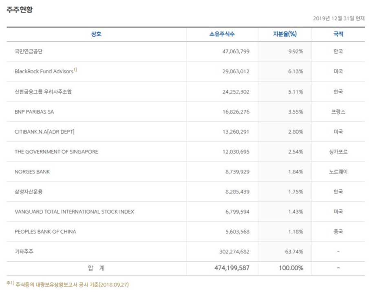Click share count 13,260,291
Screen dimensions: 373x292
[x=236, y=132]
